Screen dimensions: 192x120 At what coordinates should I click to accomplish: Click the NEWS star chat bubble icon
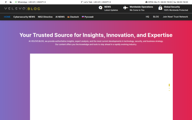coord(100,8)
